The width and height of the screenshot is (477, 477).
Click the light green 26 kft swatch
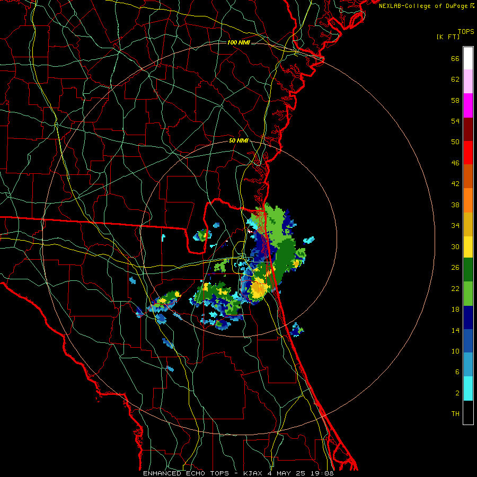click(468, 294)
